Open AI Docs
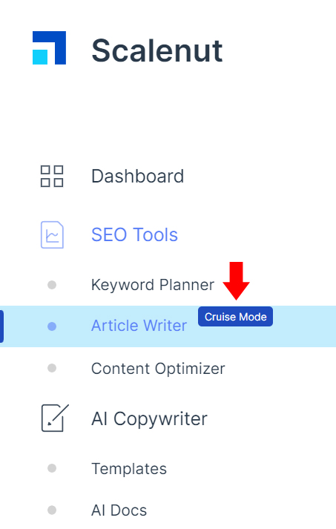Viewport: 336px width, 529px height. 119,510
